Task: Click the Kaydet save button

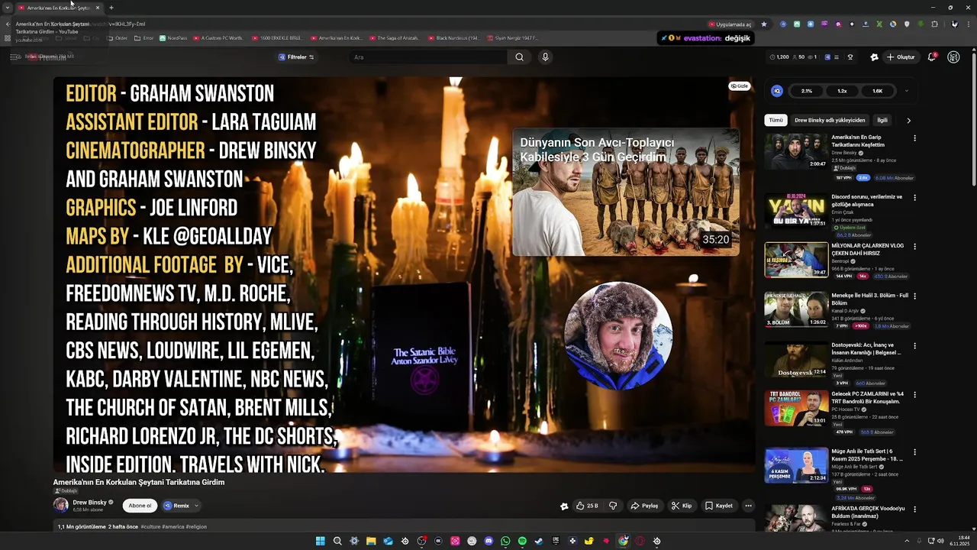Action: 718,506
